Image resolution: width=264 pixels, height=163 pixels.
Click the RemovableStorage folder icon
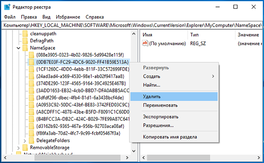point(25,147)
